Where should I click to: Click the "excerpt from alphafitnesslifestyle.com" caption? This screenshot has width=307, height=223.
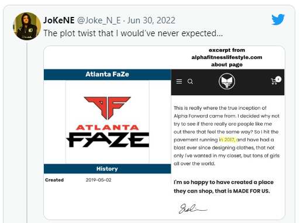coord(227,57)
